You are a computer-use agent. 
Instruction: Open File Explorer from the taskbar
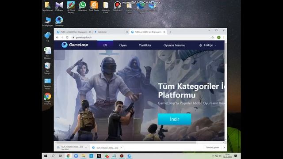(84, 156)
